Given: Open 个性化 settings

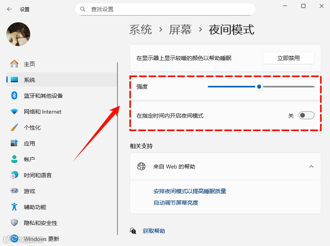Looking at the screenshot, I should [62, 127].
